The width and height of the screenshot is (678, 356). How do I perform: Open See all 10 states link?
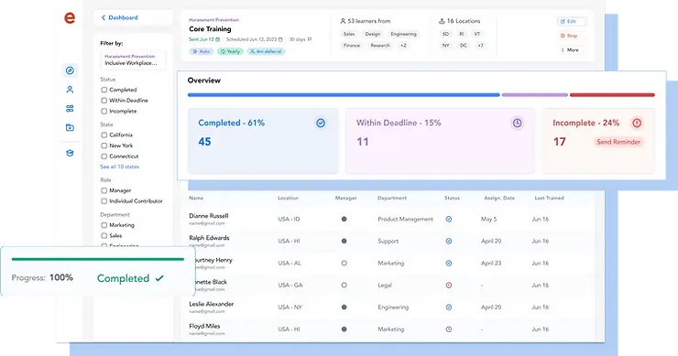point(120,167)
